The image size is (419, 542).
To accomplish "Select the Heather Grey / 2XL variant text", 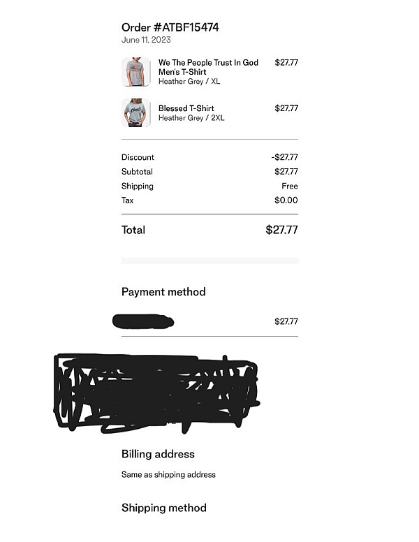I will [191, 118].
